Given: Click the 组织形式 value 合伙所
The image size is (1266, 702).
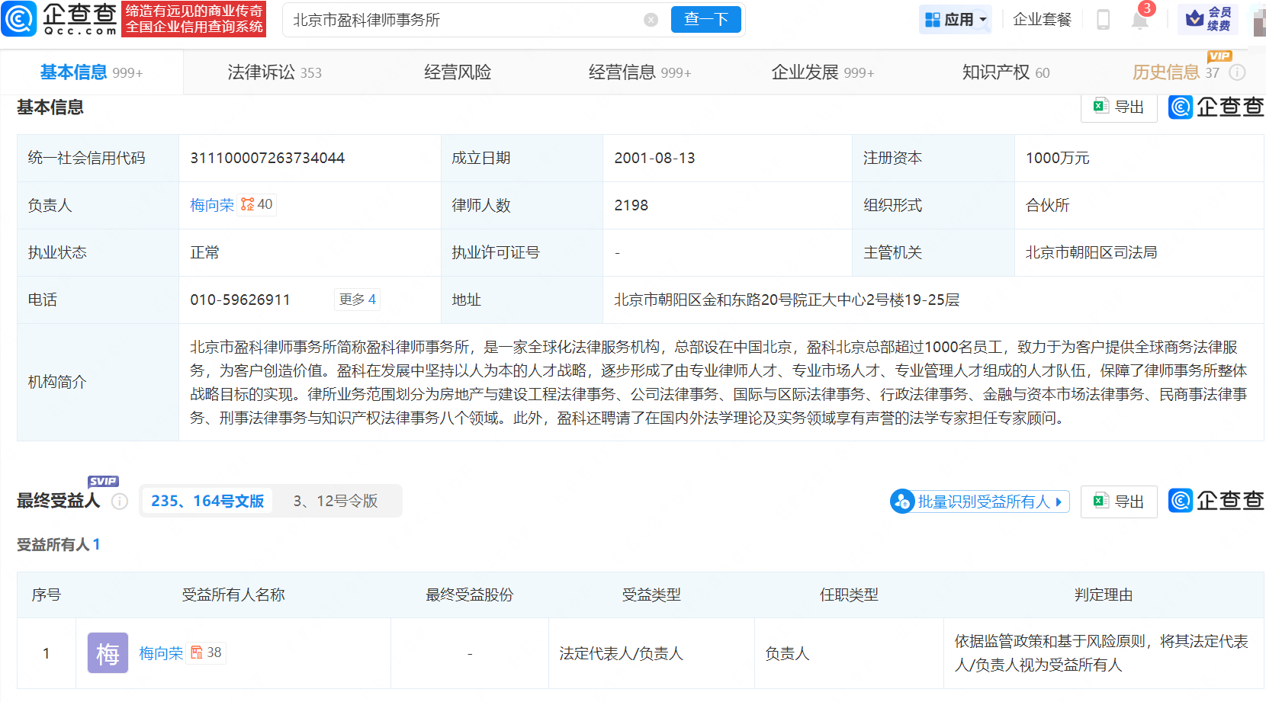Looking at the screenshot, I should click(x=1048, y=205).
